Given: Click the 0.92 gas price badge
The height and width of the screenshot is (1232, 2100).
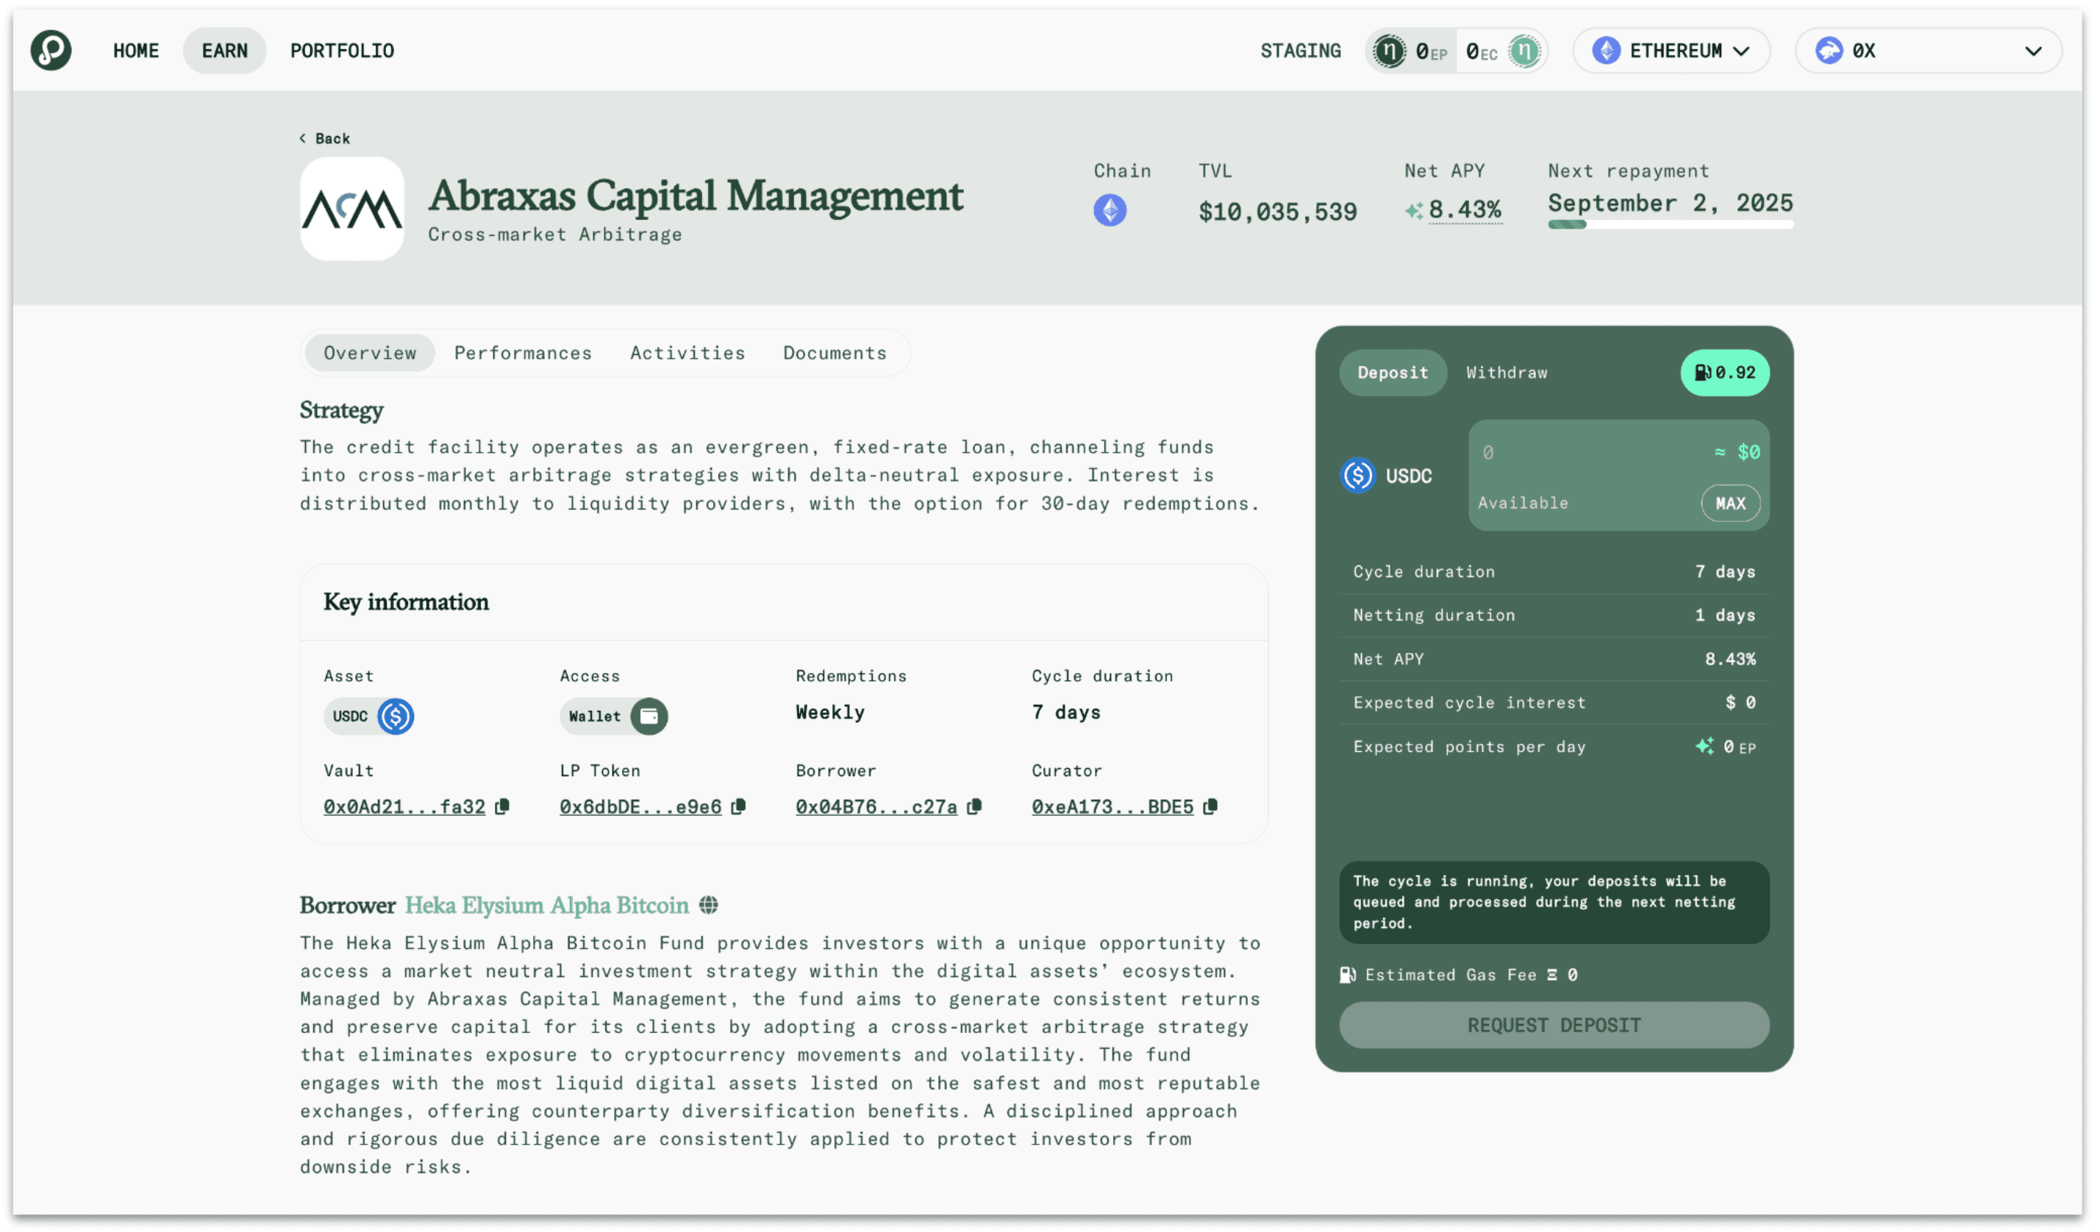Looking at the screenshot, I should click(1724, 373).
